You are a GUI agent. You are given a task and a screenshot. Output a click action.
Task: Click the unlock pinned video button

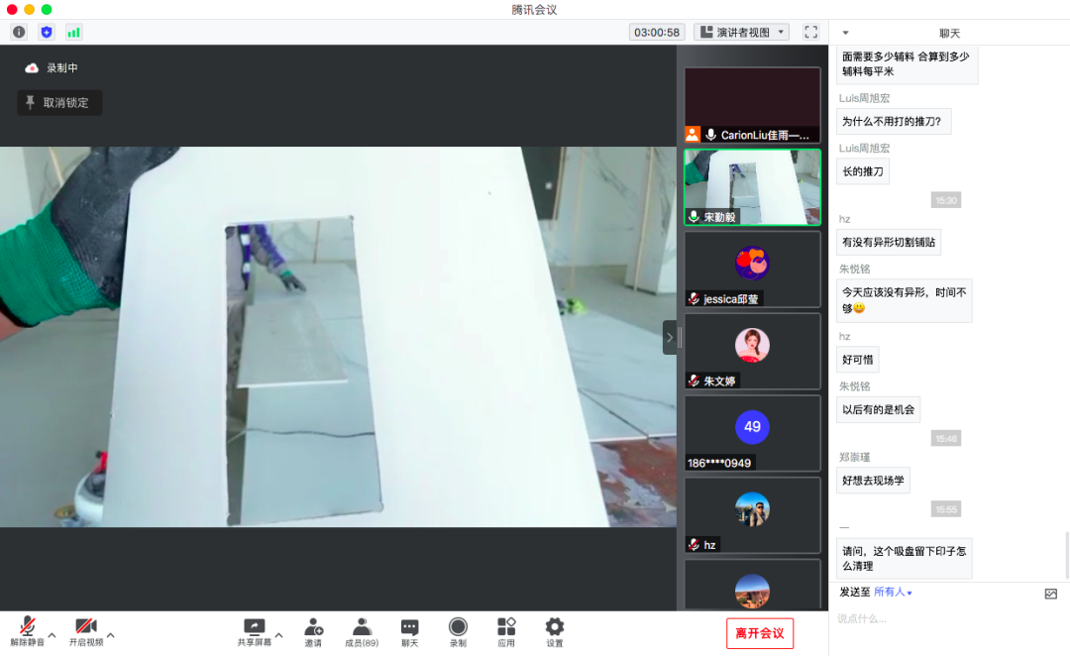point(59,102)
